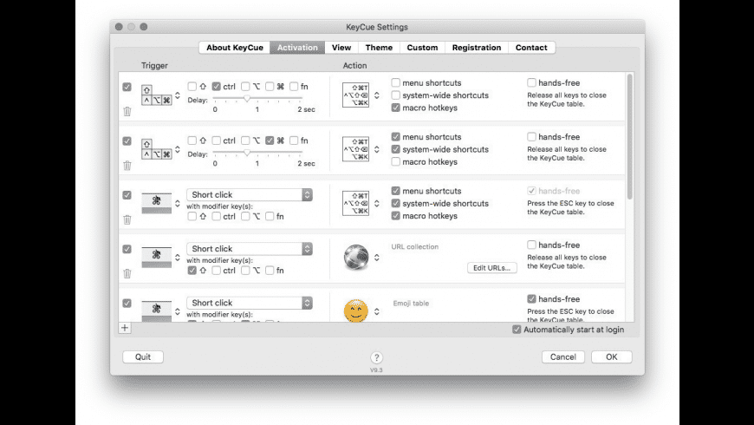Viewport: 754px width, 425px height.
Task: Open the Theme tab
Action: [379, 47]
